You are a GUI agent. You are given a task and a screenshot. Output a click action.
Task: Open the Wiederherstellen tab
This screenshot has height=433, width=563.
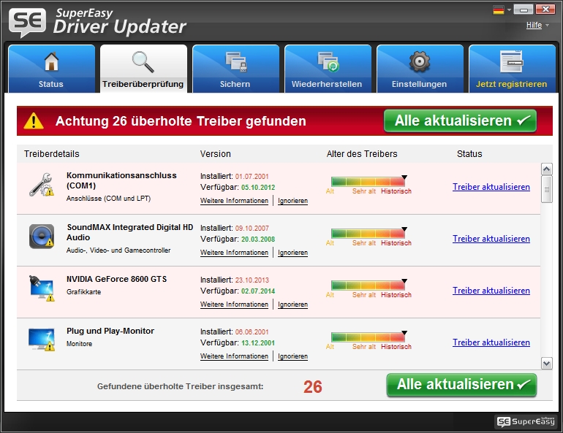(328, 69)
